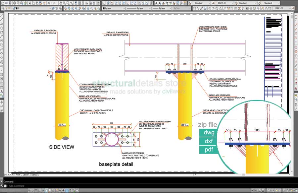Plot the drawing with the printer icon
Screen dimensions: 298x193
pyautogui.click(x=14, y=3)
